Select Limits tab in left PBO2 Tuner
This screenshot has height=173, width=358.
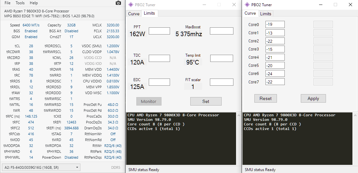pyautogui.click(x=149, y=13)
